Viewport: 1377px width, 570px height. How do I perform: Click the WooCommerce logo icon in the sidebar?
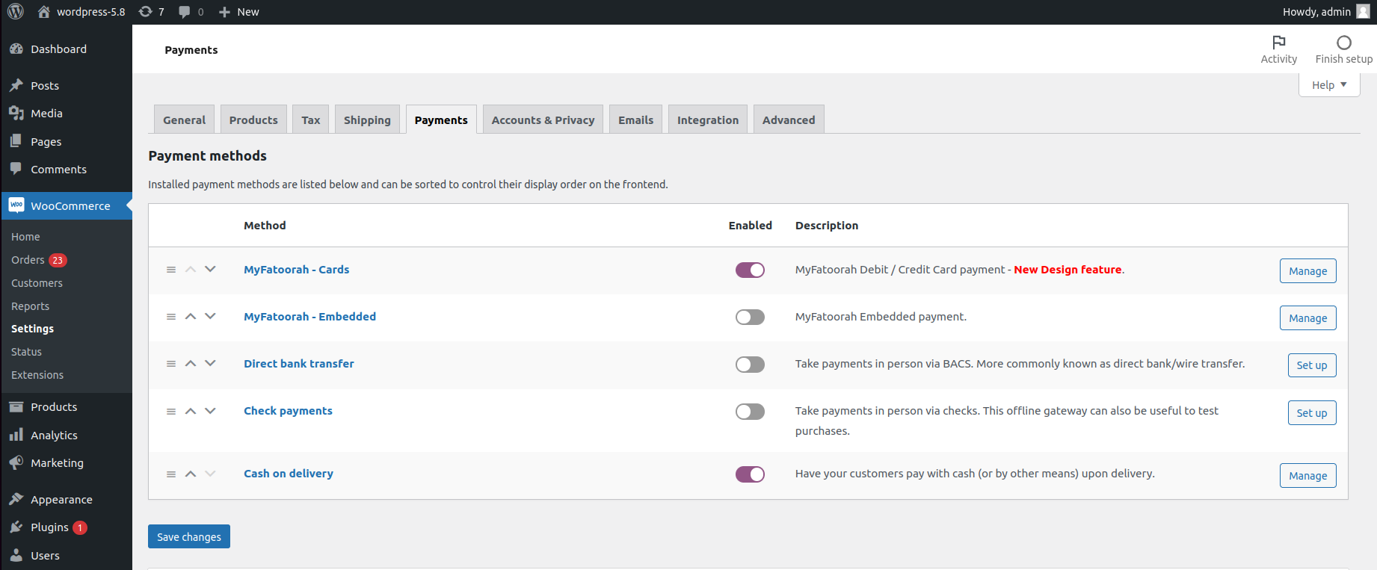pyautogui.click(x=16, y=205)
